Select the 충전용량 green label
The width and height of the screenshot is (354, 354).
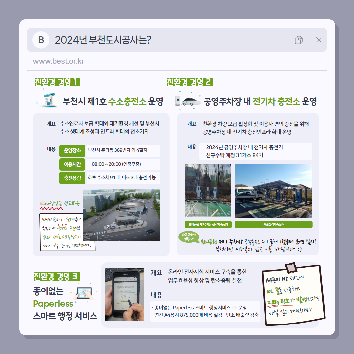pyautogui.click(x=72, y=178)
